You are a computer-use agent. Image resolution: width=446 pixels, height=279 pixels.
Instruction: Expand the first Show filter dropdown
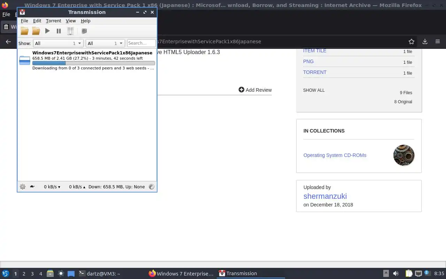pos(58,43)
